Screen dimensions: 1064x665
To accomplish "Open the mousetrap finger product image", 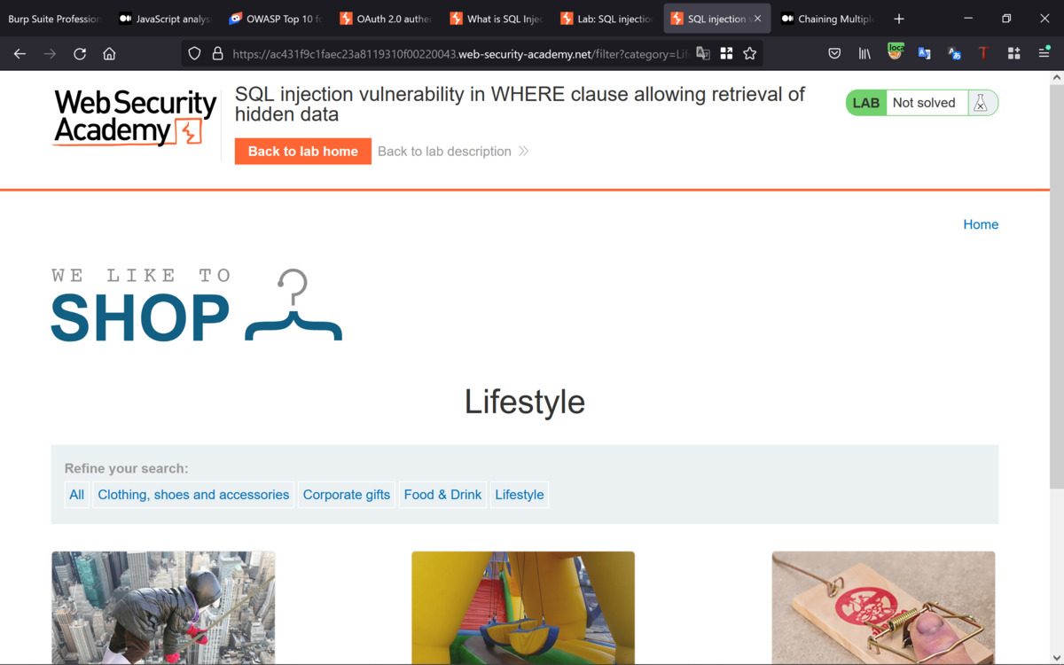I will (x=883, y=607).
